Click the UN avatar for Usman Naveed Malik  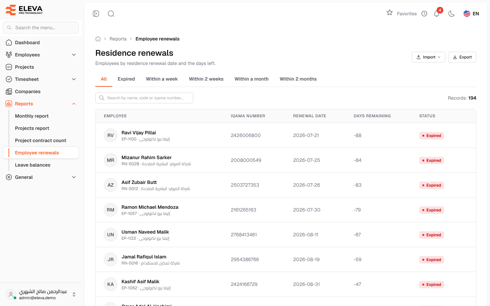(111, 235)
